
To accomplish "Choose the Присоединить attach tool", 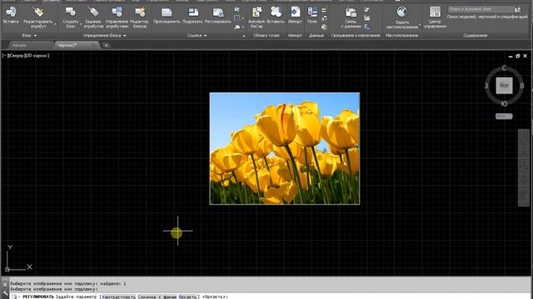I will point(167,15).
